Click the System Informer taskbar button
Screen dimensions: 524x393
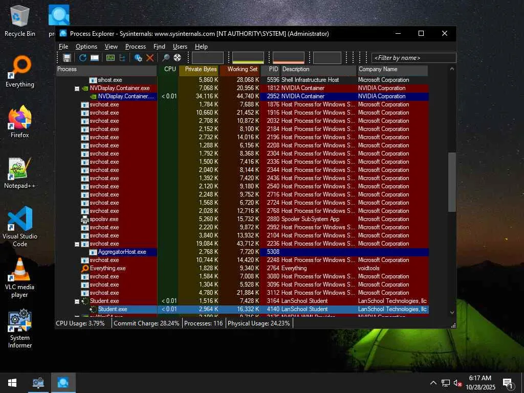coord(38,383)
